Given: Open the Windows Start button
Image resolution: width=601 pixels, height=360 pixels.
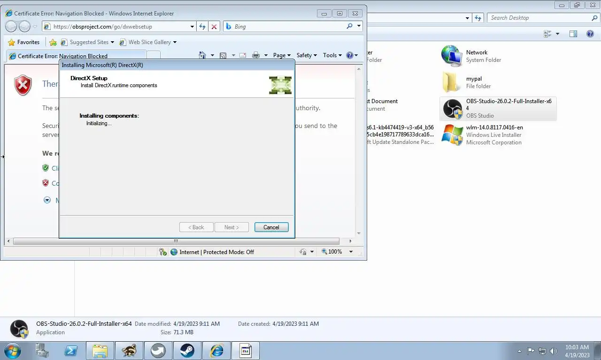Looking at the screenshot, I should 12,351.
